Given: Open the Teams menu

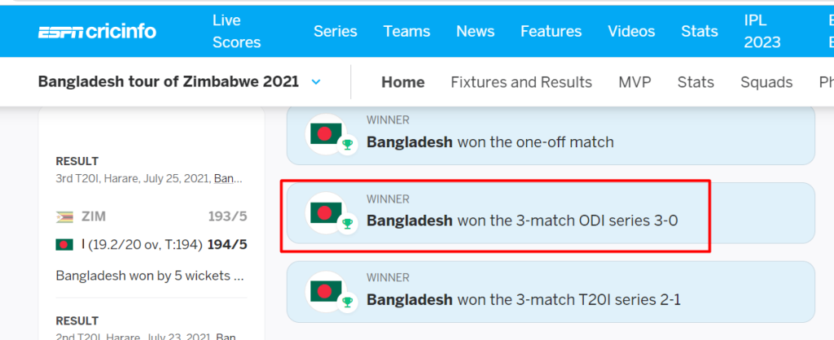Looking at the screenshot, I should coord(407,32).
